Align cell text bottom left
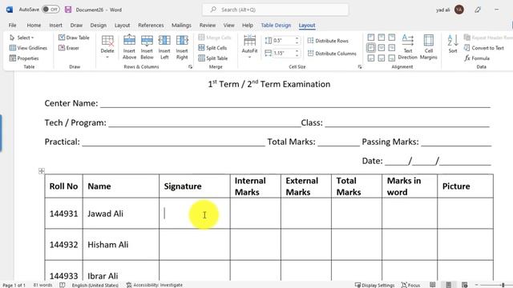The height and width of the screenshot is (288, 513). 370,58
